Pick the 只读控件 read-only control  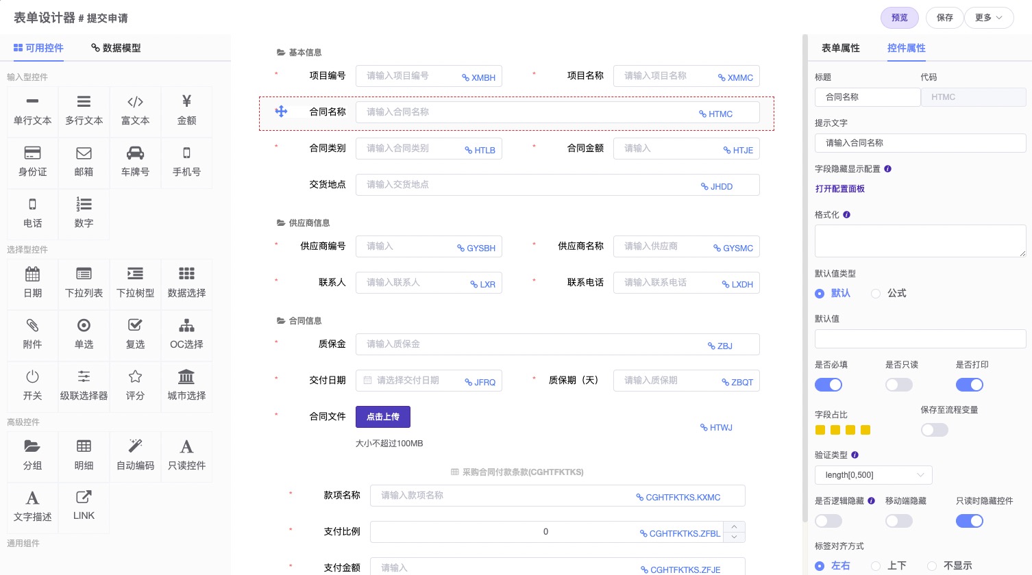(186, 456)
